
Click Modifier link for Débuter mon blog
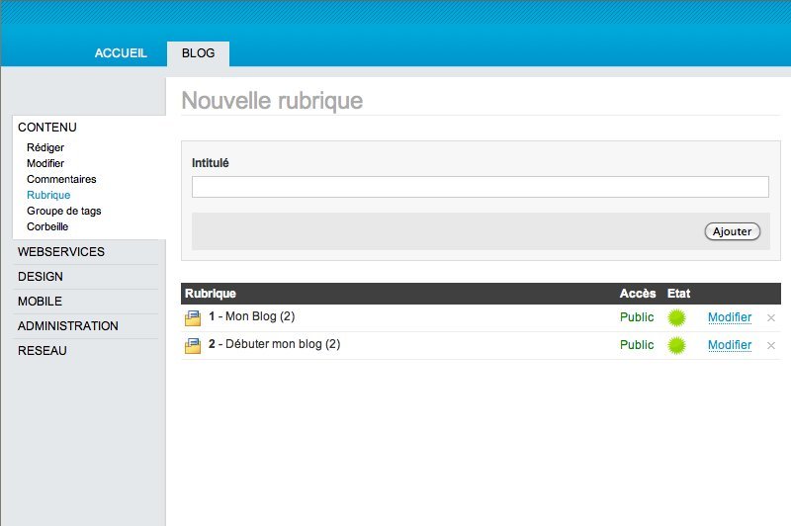tap(730, 345)
